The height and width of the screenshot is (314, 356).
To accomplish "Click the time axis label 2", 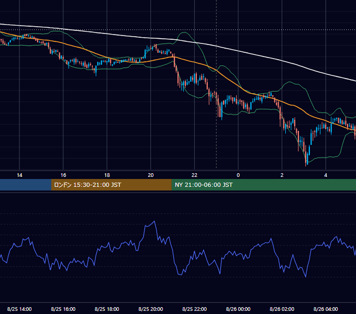I will pos(282,175).
